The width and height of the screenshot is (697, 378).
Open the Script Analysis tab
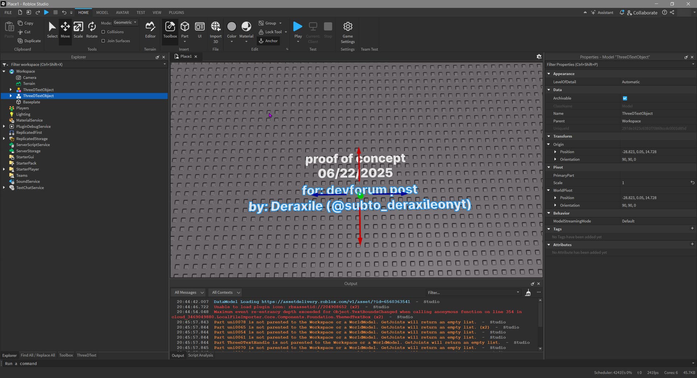pos(200,356)
